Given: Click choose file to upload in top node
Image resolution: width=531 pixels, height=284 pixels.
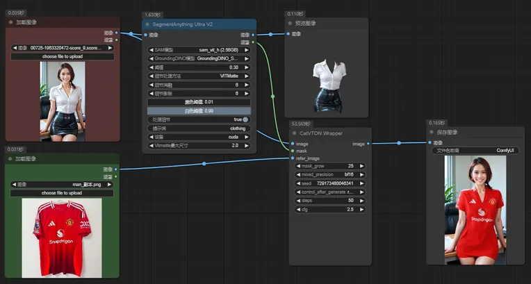Looking at the screenshot, I should click(63, 56).
